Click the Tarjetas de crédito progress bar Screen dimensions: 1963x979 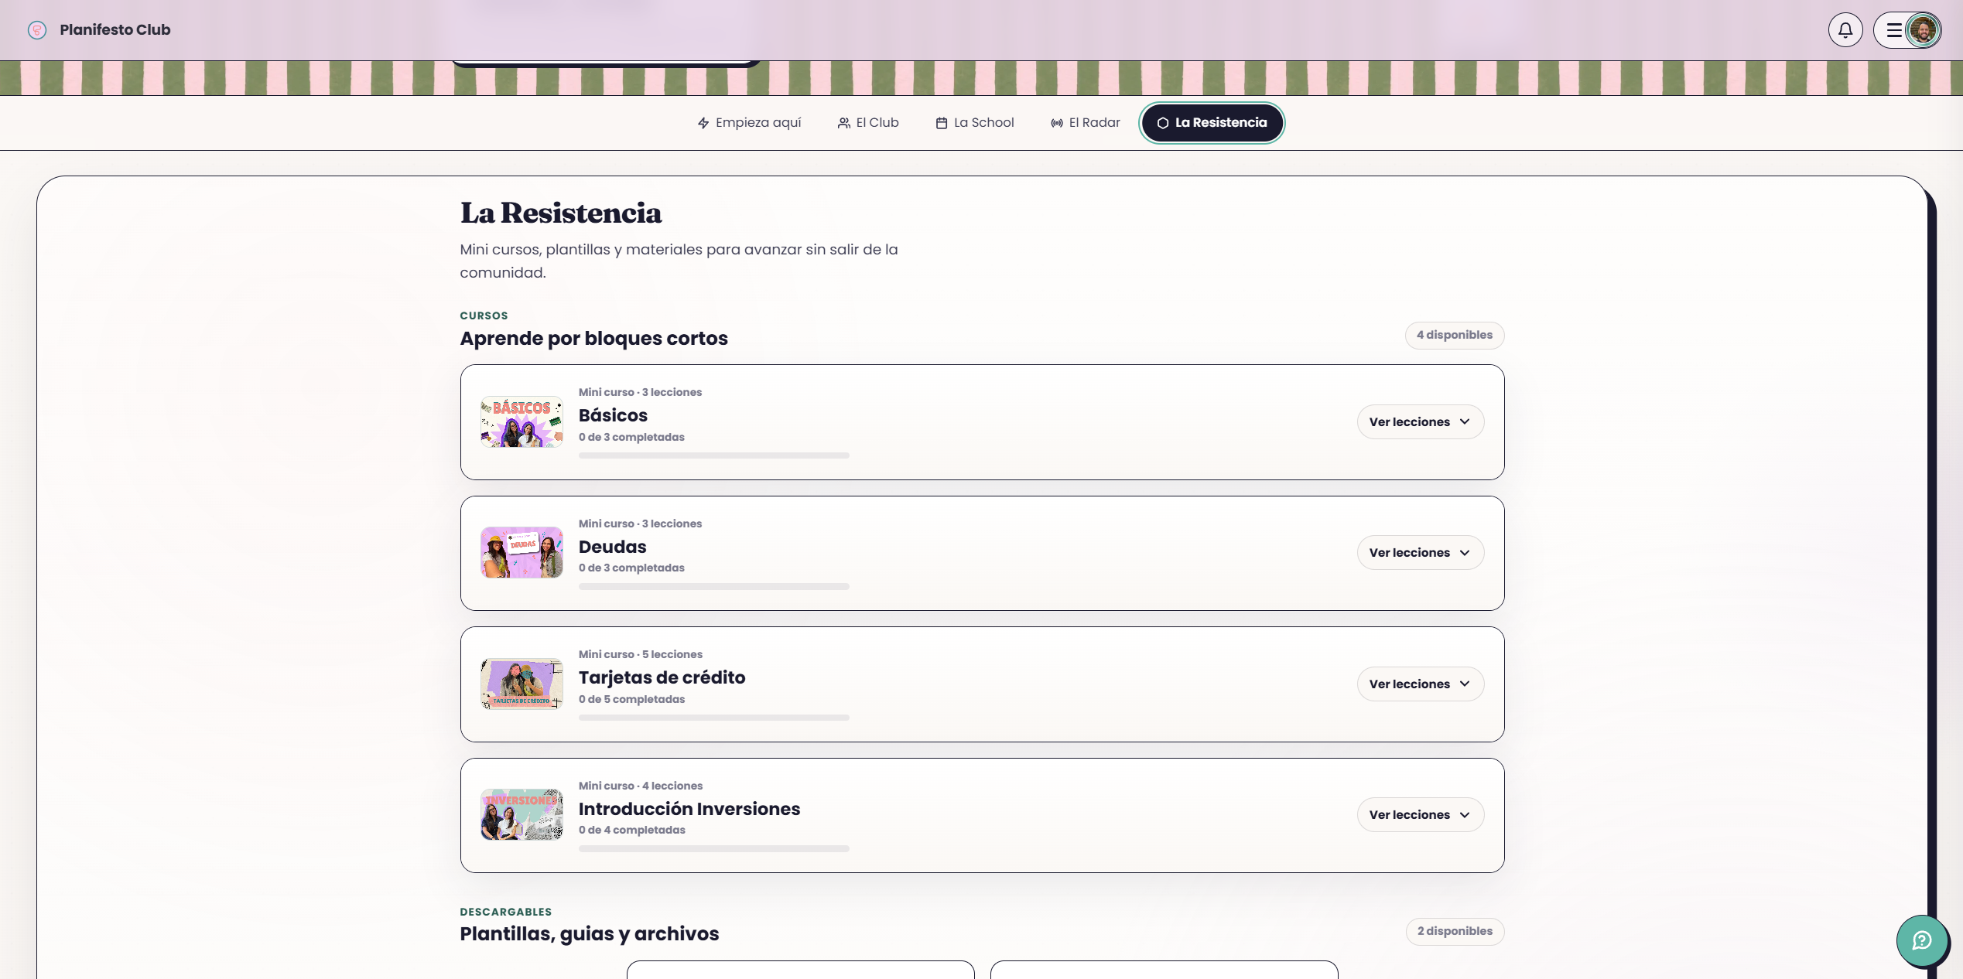[x=714, y=718]
